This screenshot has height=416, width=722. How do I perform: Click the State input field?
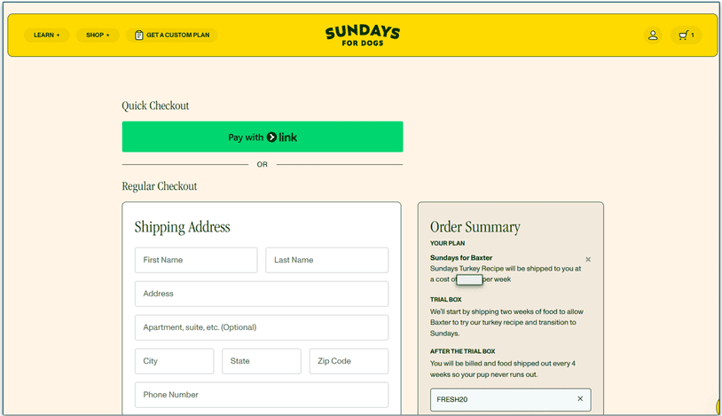(x=262, y=361)
